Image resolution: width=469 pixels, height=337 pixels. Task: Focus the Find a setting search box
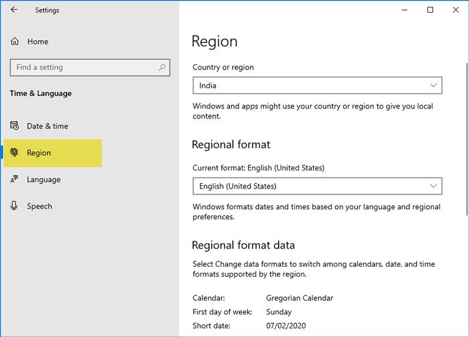tap(84, 68)
